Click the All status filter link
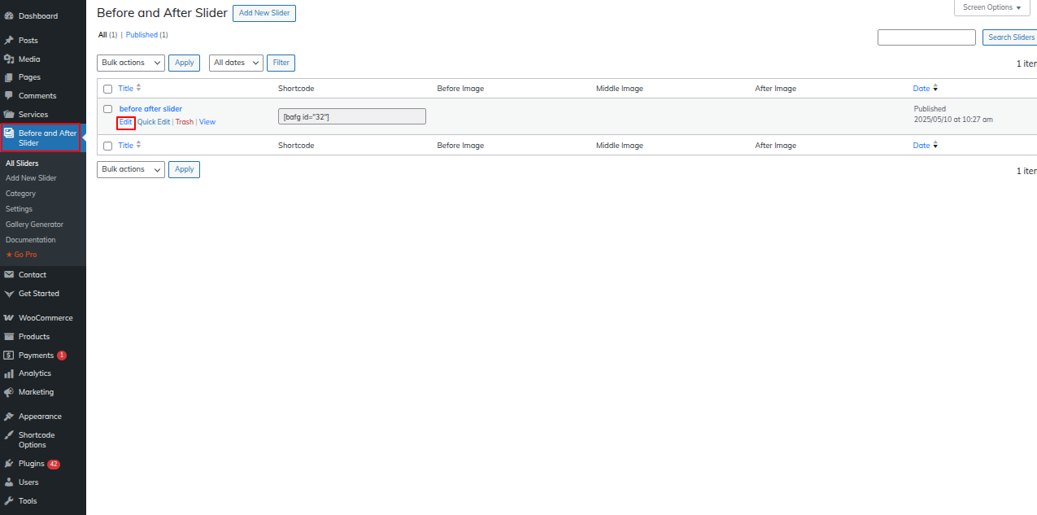 pos(102,35)
